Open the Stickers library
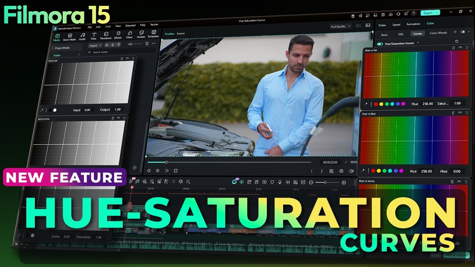The image size is (475, 267). (x=141, y=34)
